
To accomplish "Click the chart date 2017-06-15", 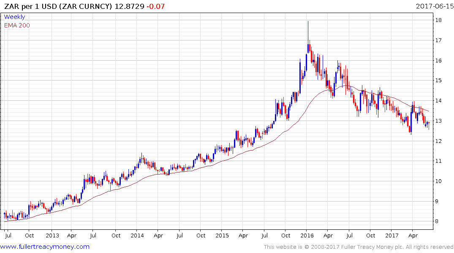I will 435,6.
